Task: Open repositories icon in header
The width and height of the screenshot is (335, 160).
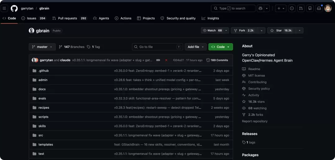Action: pyautogui.click(x=310, y=8)
